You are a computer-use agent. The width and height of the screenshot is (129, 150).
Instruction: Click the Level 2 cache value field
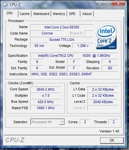click(x=103, y=102)
